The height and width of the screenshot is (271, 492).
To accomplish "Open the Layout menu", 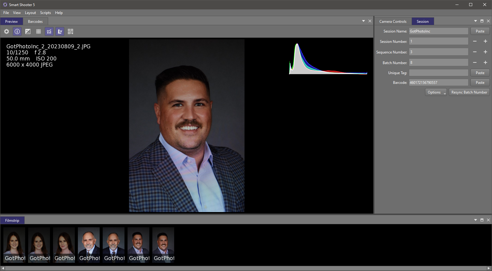I will tap(30, 13).
